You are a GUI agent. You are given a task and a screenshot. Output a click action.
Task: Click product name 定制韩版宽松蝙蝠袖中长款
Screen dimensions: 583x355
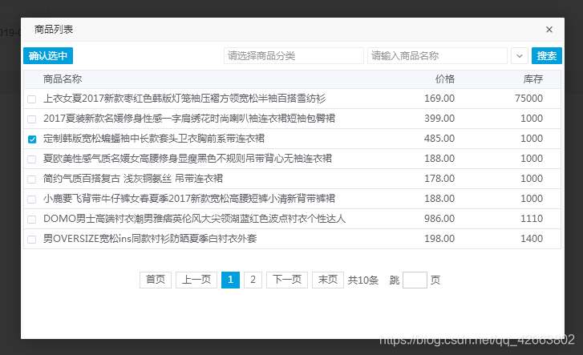pyautogui.click(x=154, y=139)
